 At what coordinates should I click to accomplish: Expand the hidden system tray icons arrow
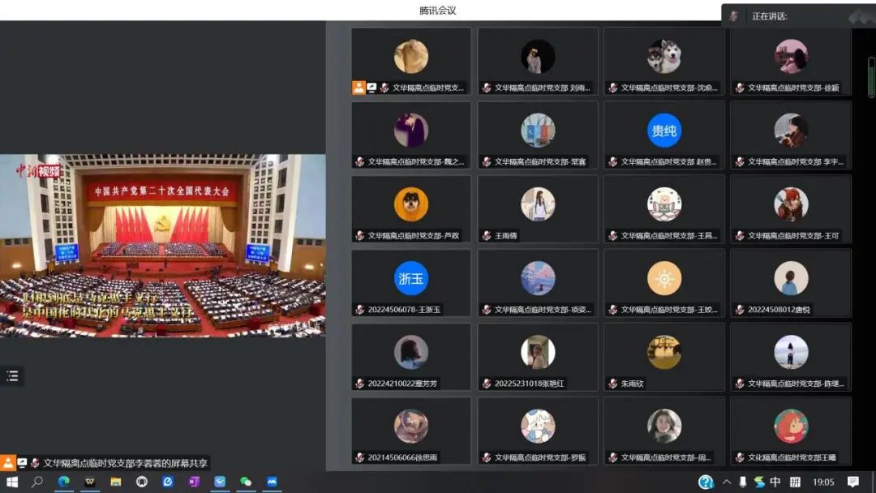(727, 482)
